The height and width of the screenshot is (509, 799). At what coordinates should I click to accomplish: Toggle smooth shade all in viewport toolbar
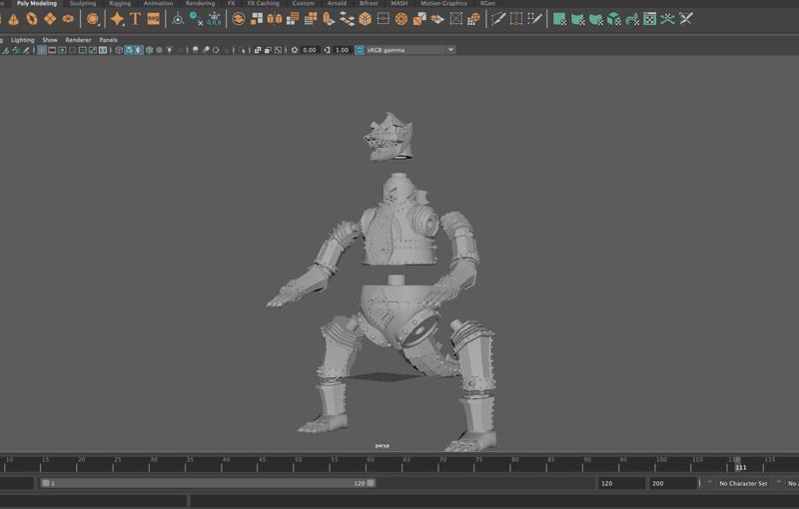[129, 50]
